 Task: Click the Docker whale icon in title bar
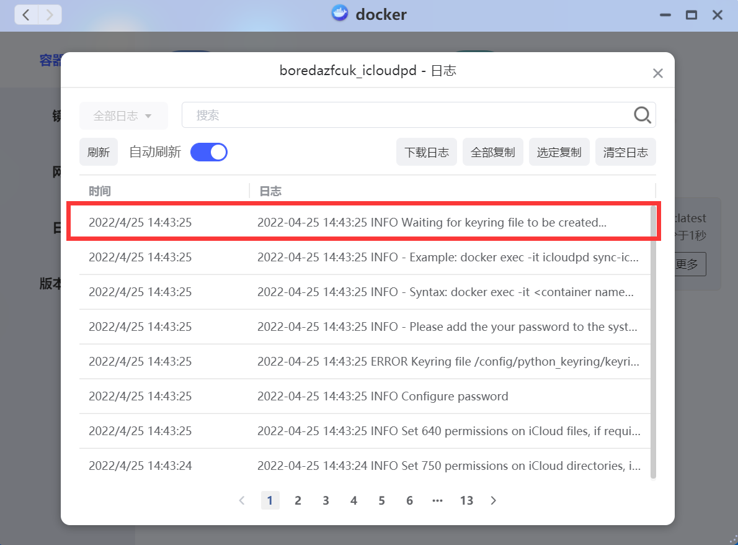click(340, 14)
